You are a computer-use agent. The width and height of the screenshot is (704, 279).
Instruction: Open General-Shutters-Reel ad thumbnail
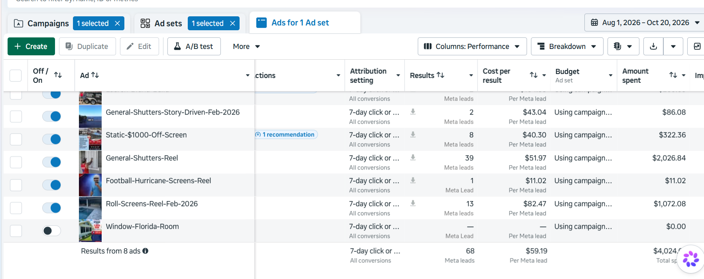pos(90,162)
